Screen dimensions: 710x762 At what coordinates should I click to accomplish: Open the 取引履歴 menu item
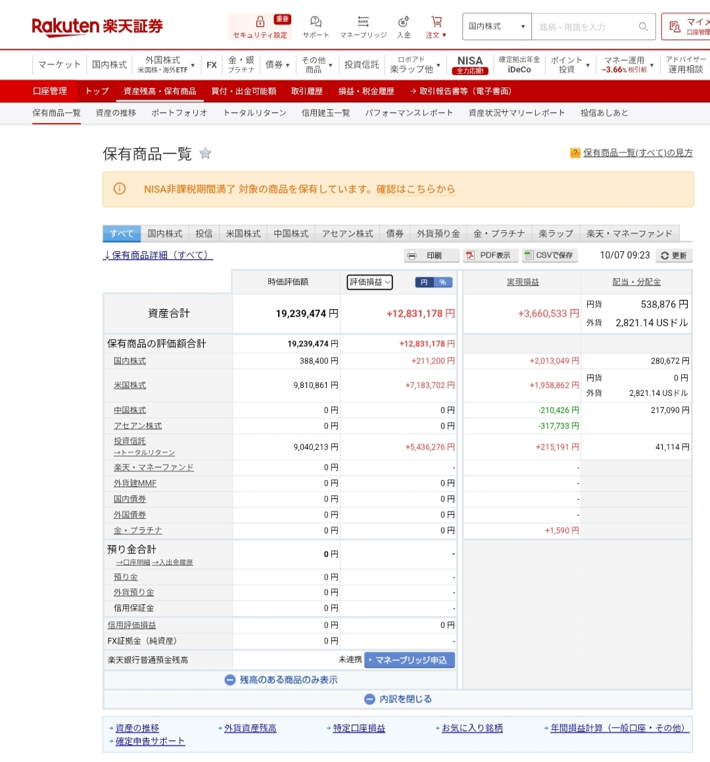point(307,91)
